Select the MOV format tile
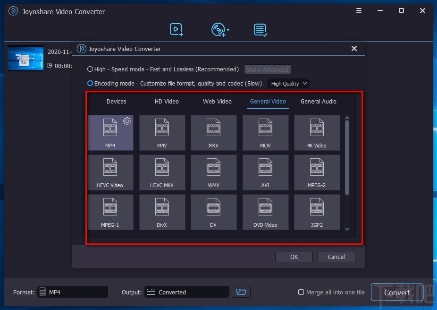This screenshot has height=310, width=437. [x=265, y=133]
